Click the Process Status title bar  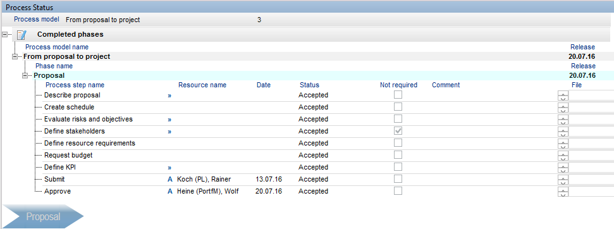pos(307,7)
